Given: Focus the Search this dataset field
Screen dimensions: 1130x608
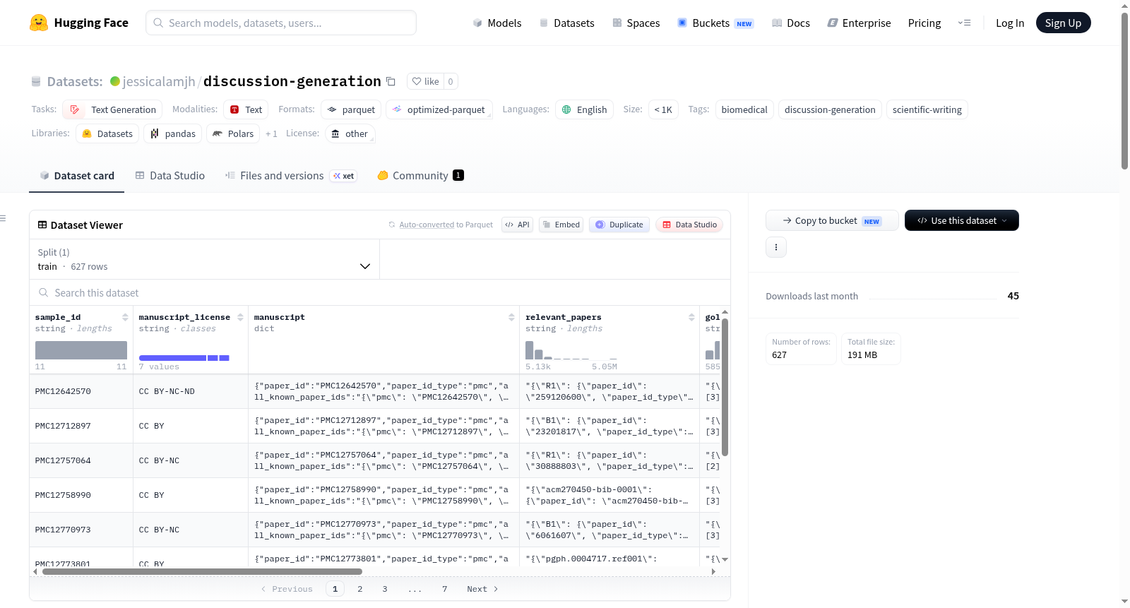Looking at the screenshot, I should (380, 292).
